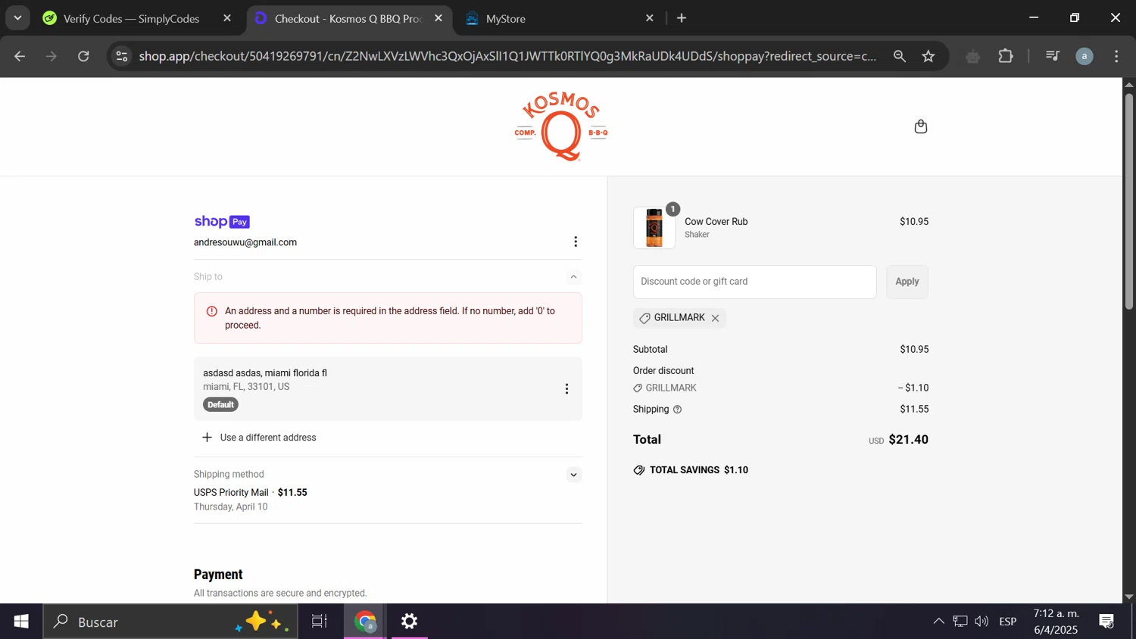Open the browser extensions puzzle icon
Image resolution: width=1136 pixels, height=639 pixels.
pyautogui.click(x=1006, y=56)
